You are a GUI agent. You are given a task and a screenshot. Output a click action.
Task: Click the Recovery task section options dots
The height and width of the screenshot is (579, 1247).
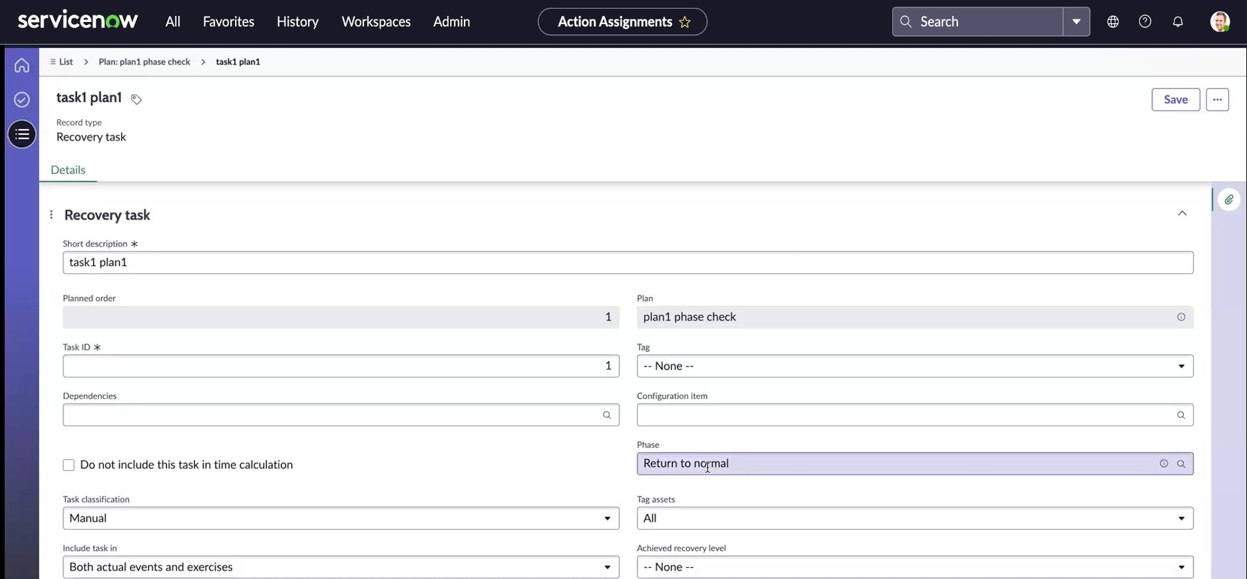coord(51,215)
